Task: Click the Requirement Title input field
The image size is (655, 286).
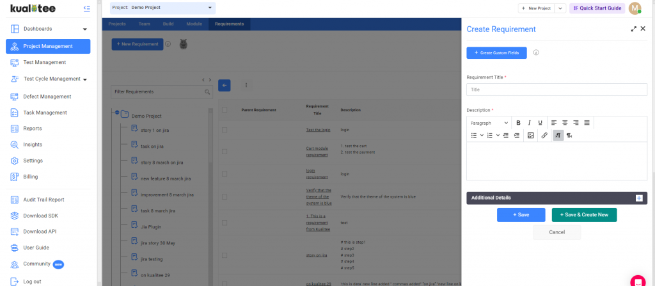Action: point(556,90)
